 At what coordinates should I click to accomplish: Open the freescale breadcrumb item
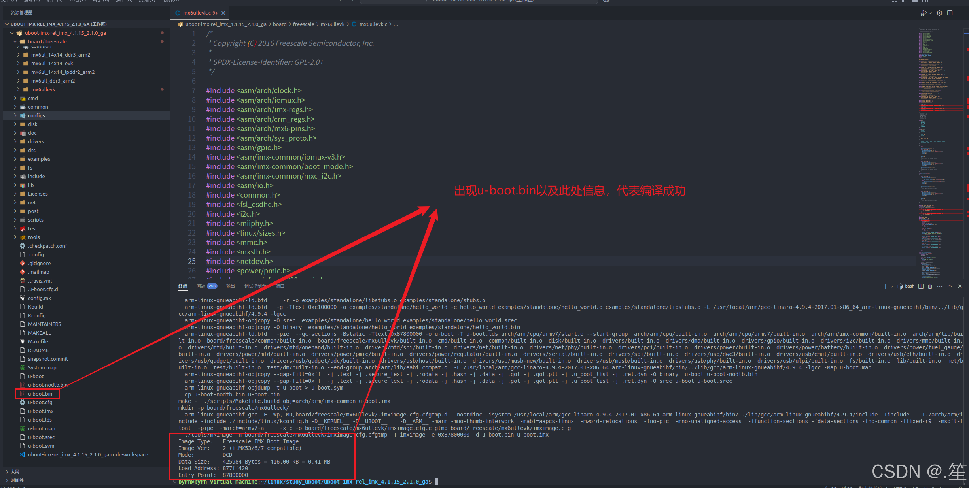[303, 24]
